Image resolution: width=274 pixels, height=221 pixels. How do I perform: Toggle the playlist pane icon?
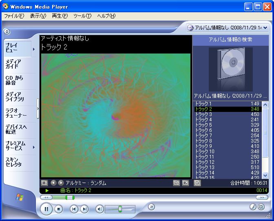pyautogui.click(x=197, y=183)
